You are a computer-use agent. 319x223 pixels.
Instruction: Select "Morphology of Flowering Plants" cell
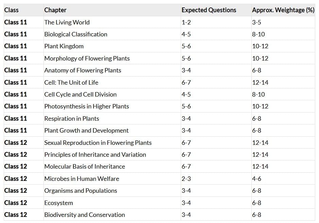[x=87, y=58]
